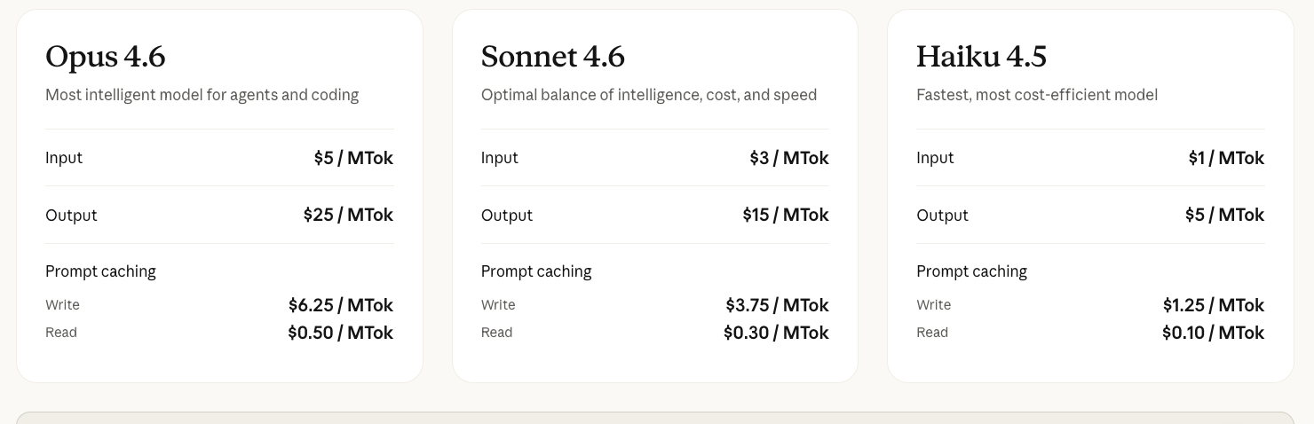
Task: Click Opus description about agents and coding
Action: pyautogui.click(x=202, y=95)
